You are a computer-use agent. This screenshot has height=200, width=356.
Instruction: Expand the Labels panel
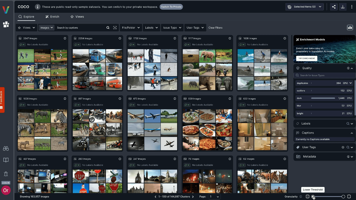point(352,124)
